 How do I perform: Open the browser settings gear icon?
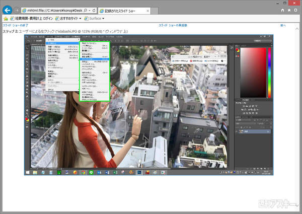(x=296, y=10)
